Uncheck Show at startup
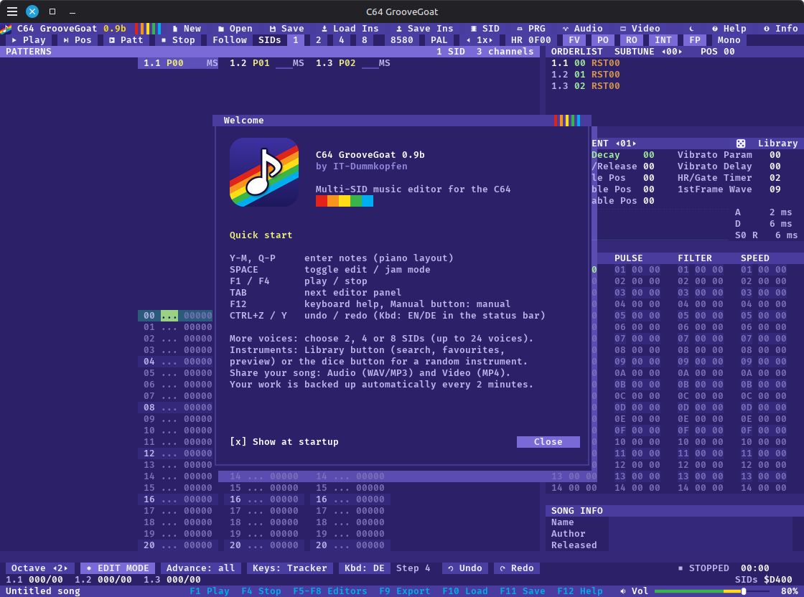This screenshot has height=597, width=804. (x=284, y=442)
